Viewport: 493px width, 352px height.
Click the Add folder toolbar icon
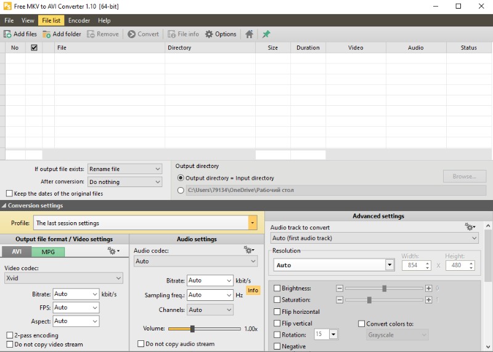point(47,34)
